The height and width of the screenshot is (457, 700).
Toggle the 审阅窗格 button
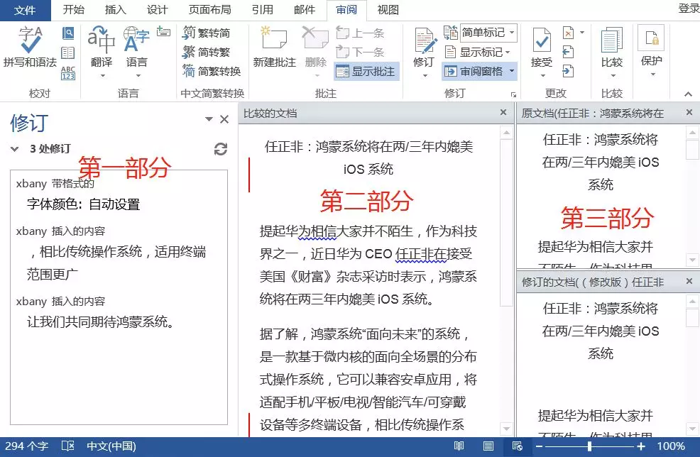474,72
